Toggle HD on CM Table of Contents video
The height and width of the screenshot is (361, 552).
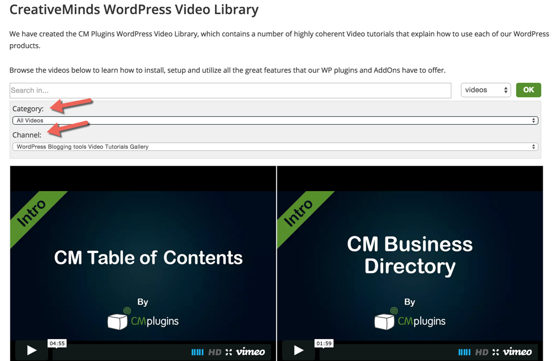(x=215, y=352)
